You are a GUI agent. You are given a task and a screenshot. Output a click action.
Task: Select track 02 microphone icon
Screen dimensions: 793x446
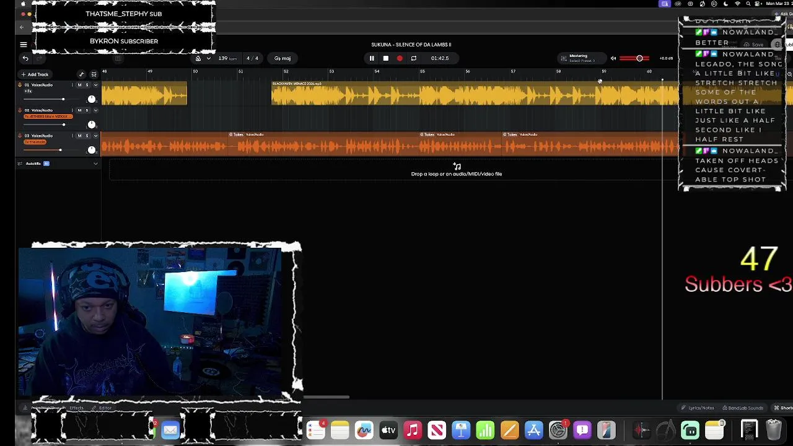click(19, 110)
